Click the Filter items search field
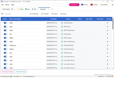The image size is (131, 98). [x=16, y=14]
